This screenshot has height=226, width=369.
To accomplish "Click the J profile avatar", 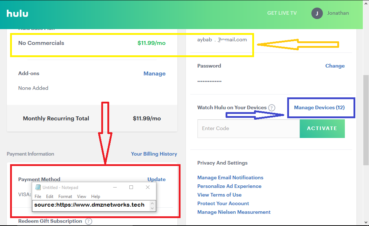I will (317, 13).
